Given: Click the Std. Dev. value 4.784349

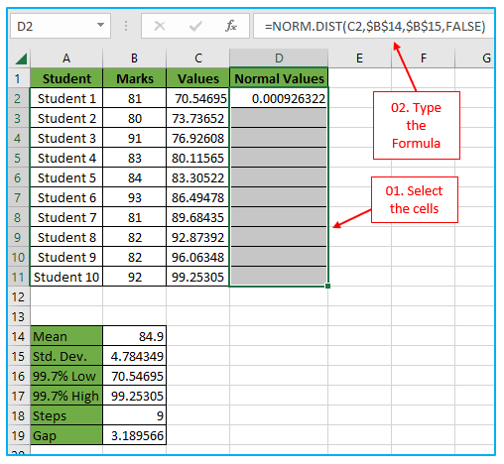Looking at the screenshot, I should point(134,356).
